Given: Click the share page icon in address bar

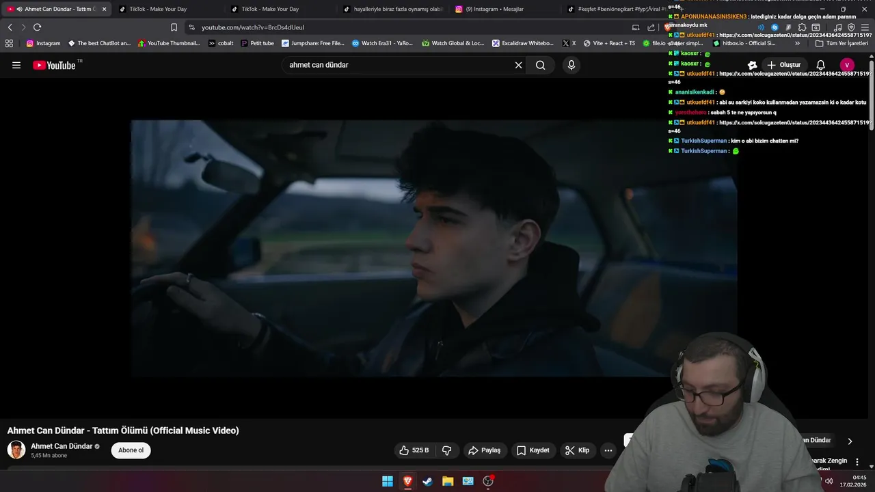Looking at the screenshot, I should [651, 27].
